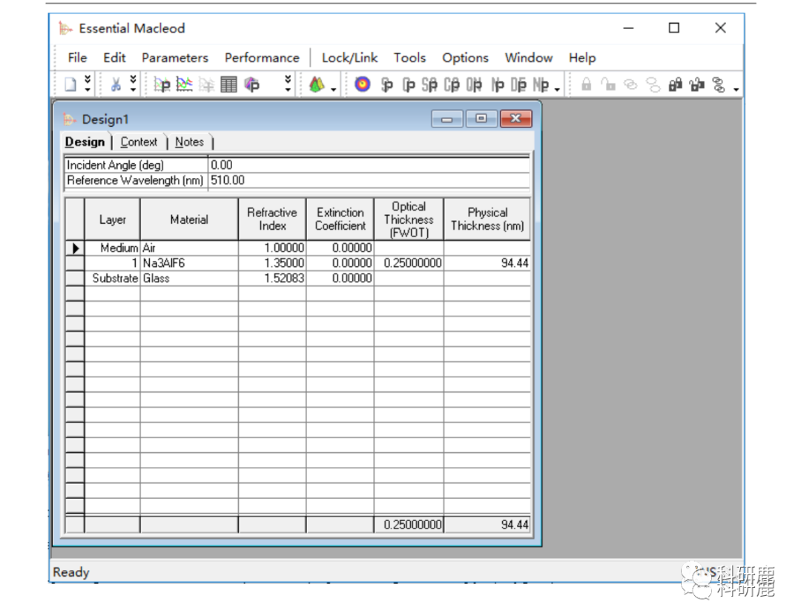Open the Lock/Link menu
The height and width of the screenshot is (610, 801).
pos(349,58)
